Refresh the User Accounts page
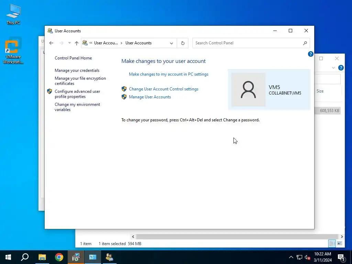Viewport: 352px width, 264px height. point(183,43)
